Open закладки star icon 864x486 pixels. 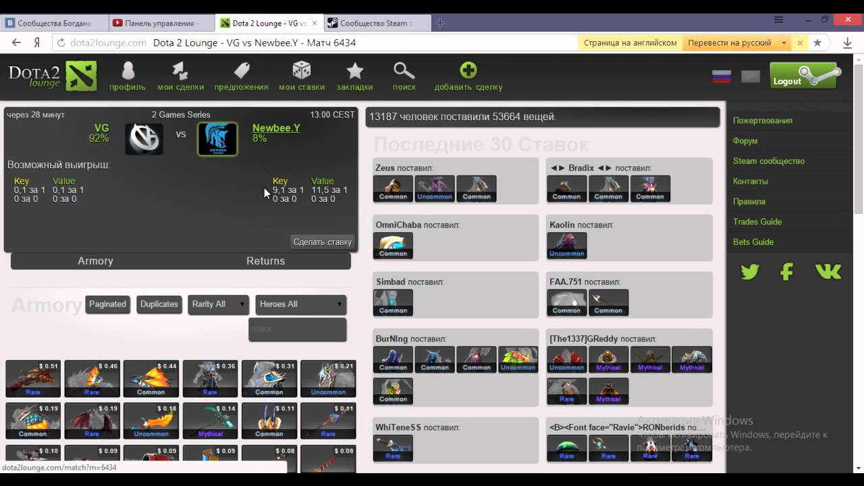pyautogui.click(x=354, y=71)
